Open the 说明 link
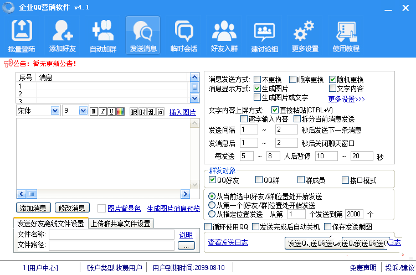The image size is (416, 275). [186, 235]
